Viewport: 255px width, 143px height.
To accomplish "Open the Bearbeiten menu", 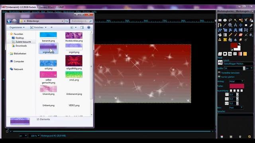I will 14,12.
